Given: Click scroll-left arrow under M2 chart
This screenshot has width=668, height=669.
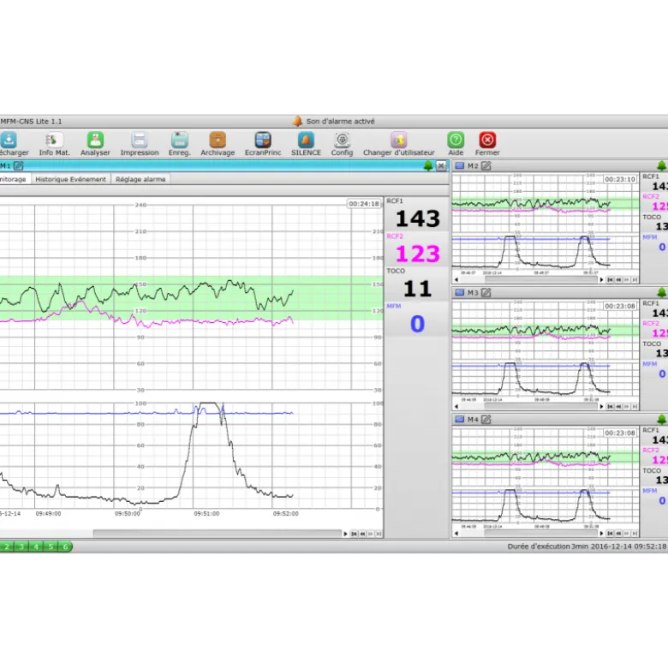Looking at the screenshot, I should tap(456, 280).
